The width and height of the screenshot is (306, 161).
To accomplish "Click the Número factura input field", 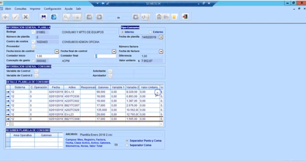I will point(151,47).
